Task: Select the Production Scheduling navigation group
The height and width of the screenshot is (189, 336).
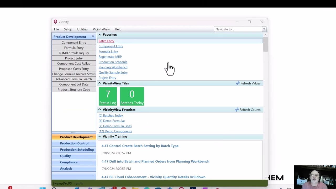Action: pos(74,150)
